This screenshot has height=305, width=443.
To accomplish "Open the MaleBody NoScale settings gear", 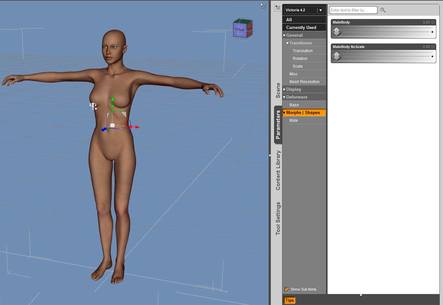I will pyautogui.click(x=433, y=46).
